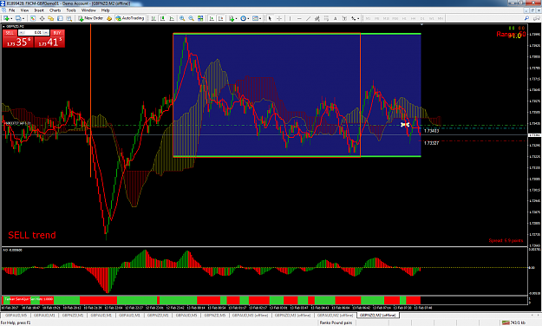
Task: Toggle the Data Window panel
Action: (42, 18)
